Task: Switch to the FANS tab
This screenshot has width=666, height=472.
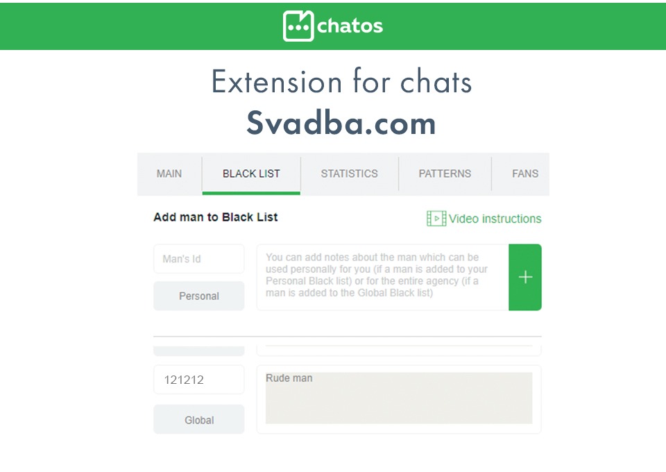Action: click(524, 174)
